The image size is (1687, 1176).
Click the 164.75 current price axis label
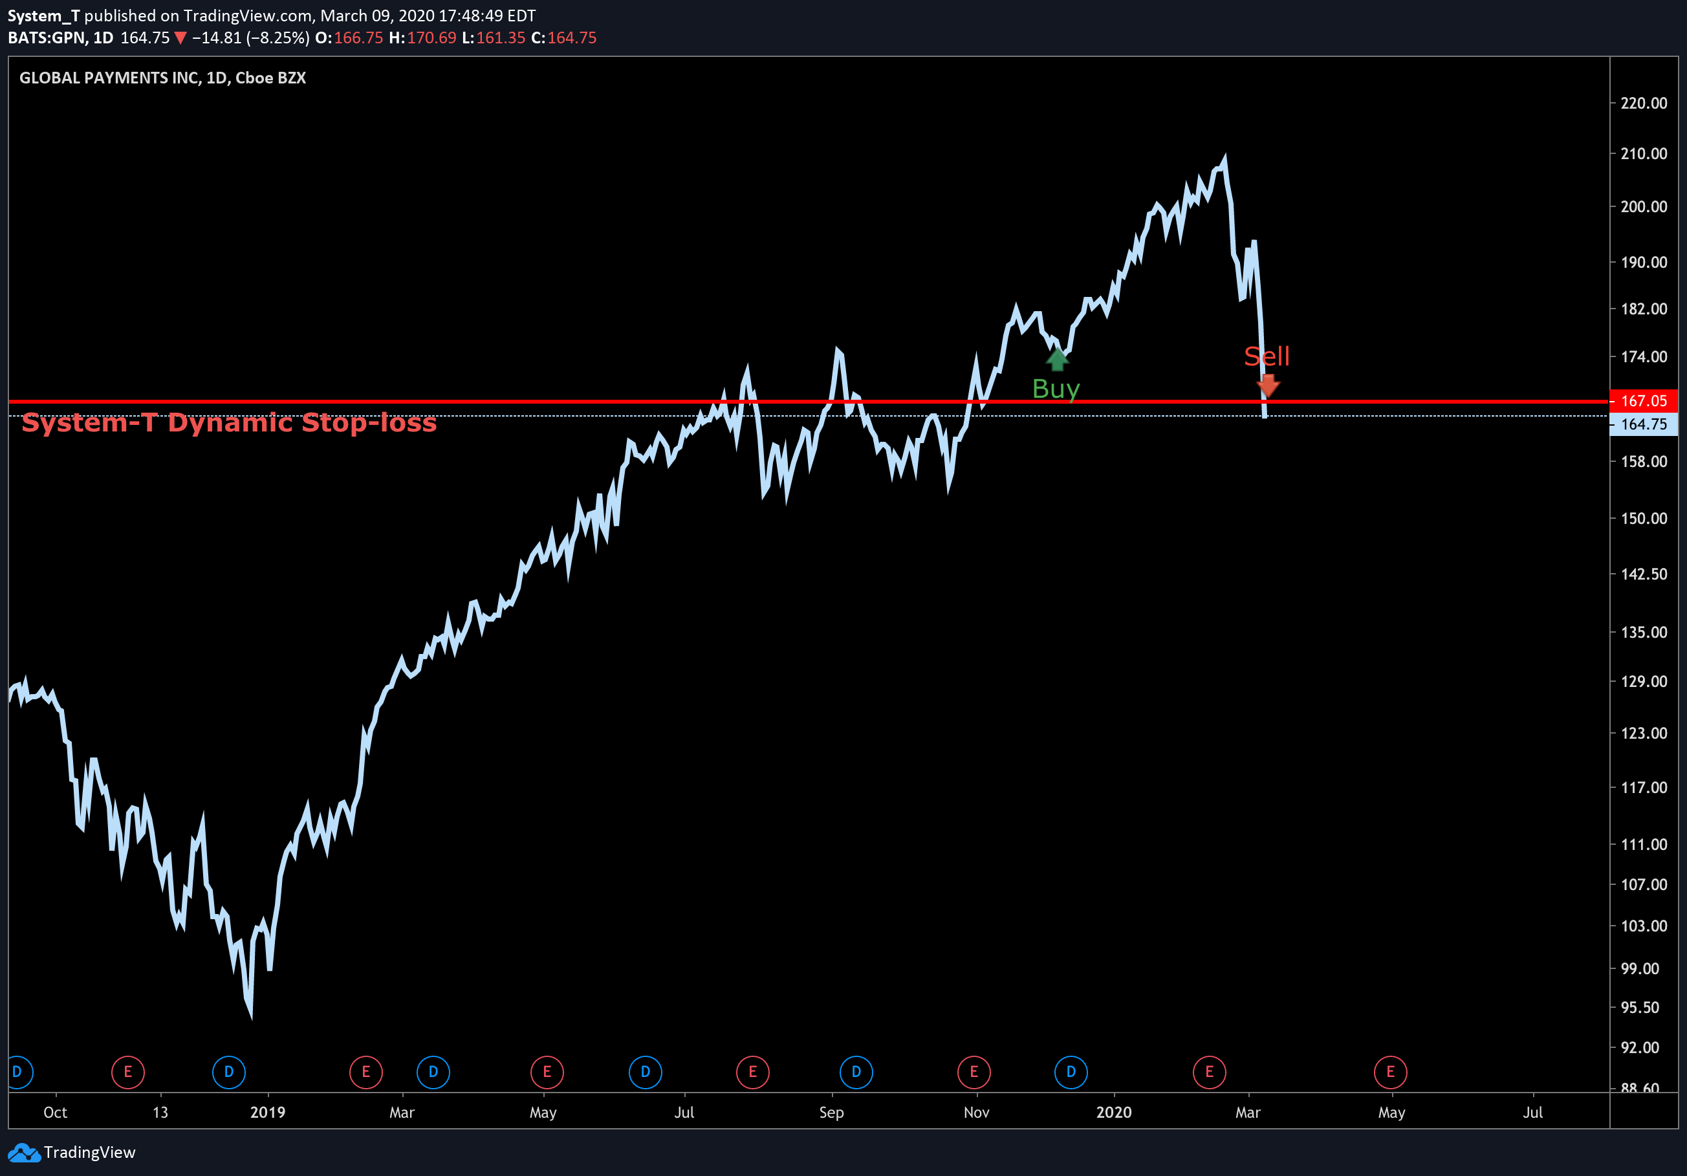click(1644, 424)
